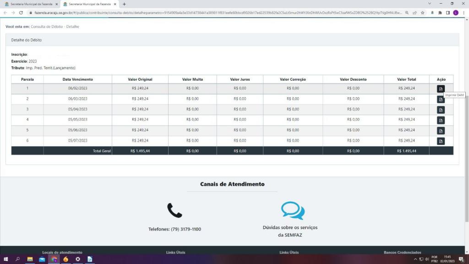This screenshot has height=264, width=469.
Task: Open a new browser tab
Action: 124,4
